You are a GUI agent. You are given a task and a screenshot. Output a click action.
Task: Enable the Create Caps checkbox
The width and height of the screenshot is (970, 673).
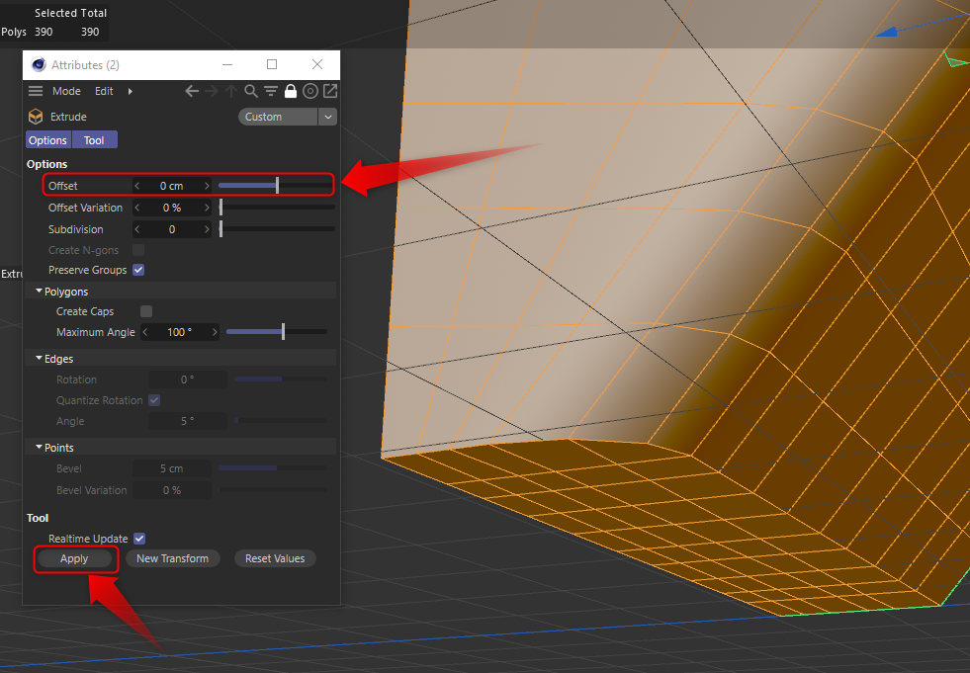(145, 310)
